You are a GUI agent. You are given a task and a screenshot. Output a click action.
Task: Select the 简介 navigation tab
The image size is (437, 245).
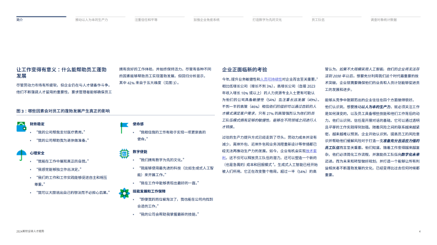[20, 20]
